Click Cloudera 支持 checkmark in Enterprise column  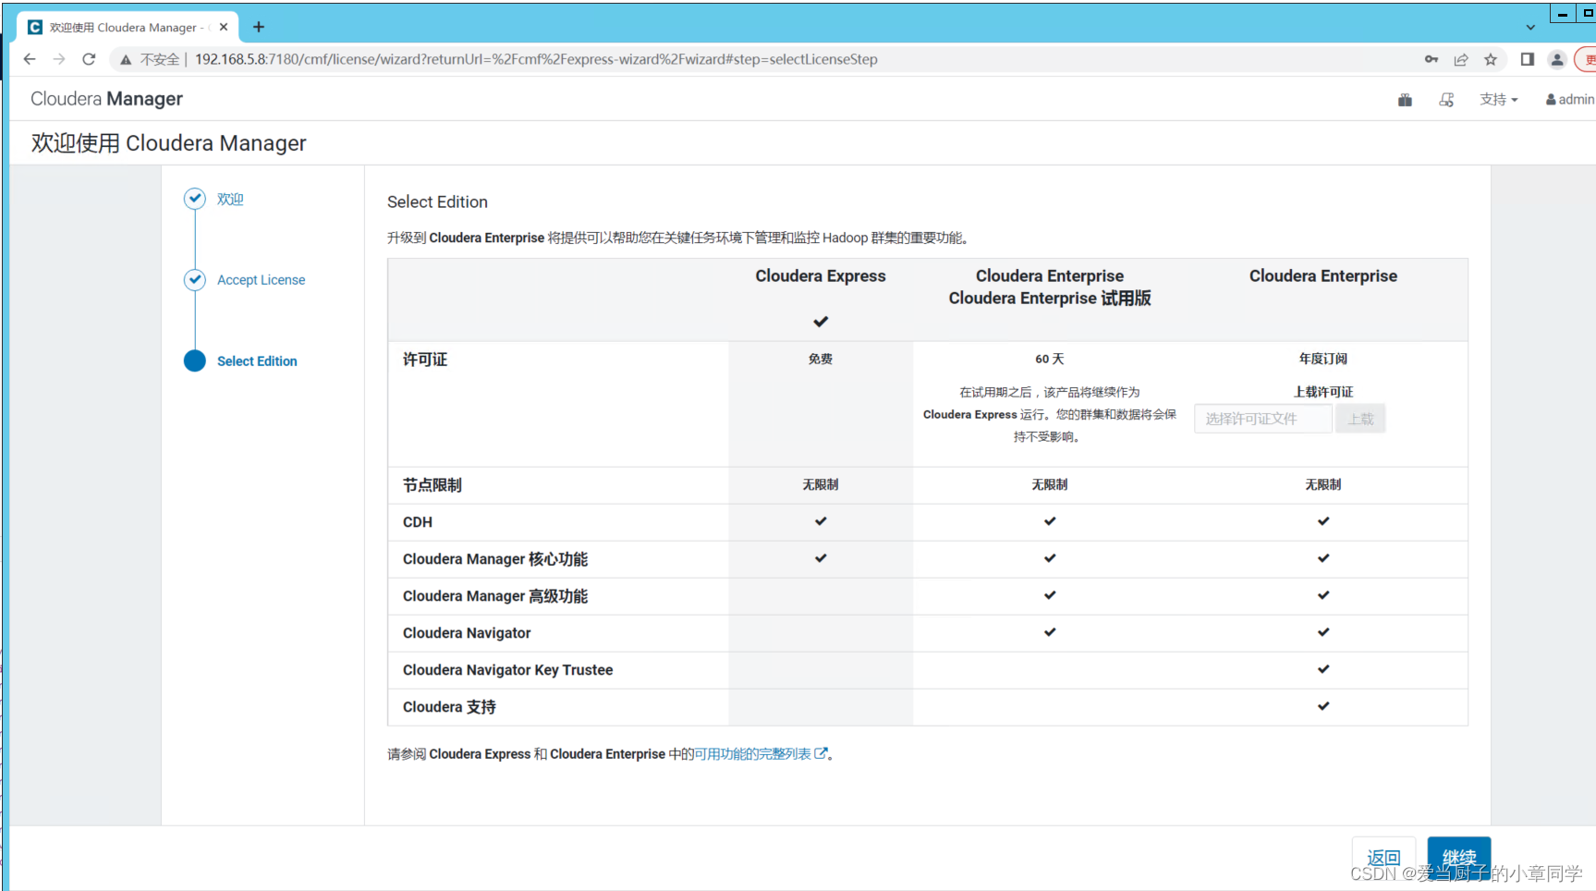[x=1323, y=706]
